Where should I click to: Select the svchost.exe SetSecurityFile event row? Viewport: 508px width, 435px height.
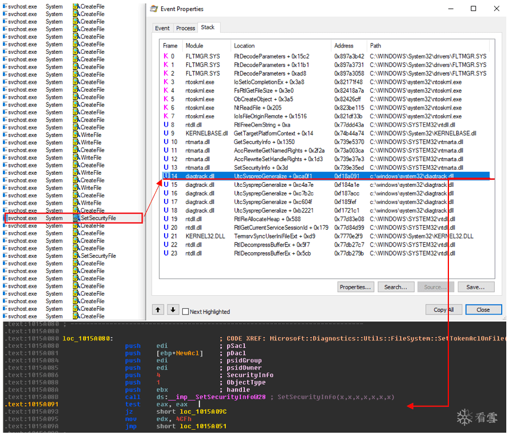[x=73, y=218]
